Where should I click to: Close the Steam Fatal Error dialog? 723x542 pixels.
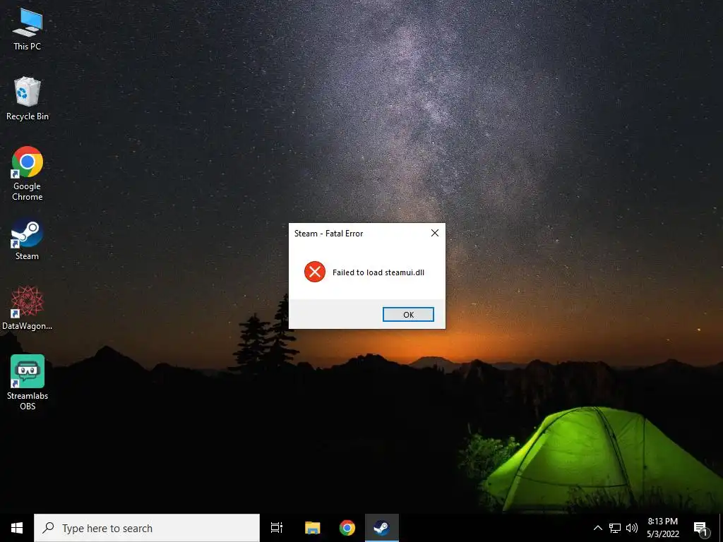click(434, 233)
